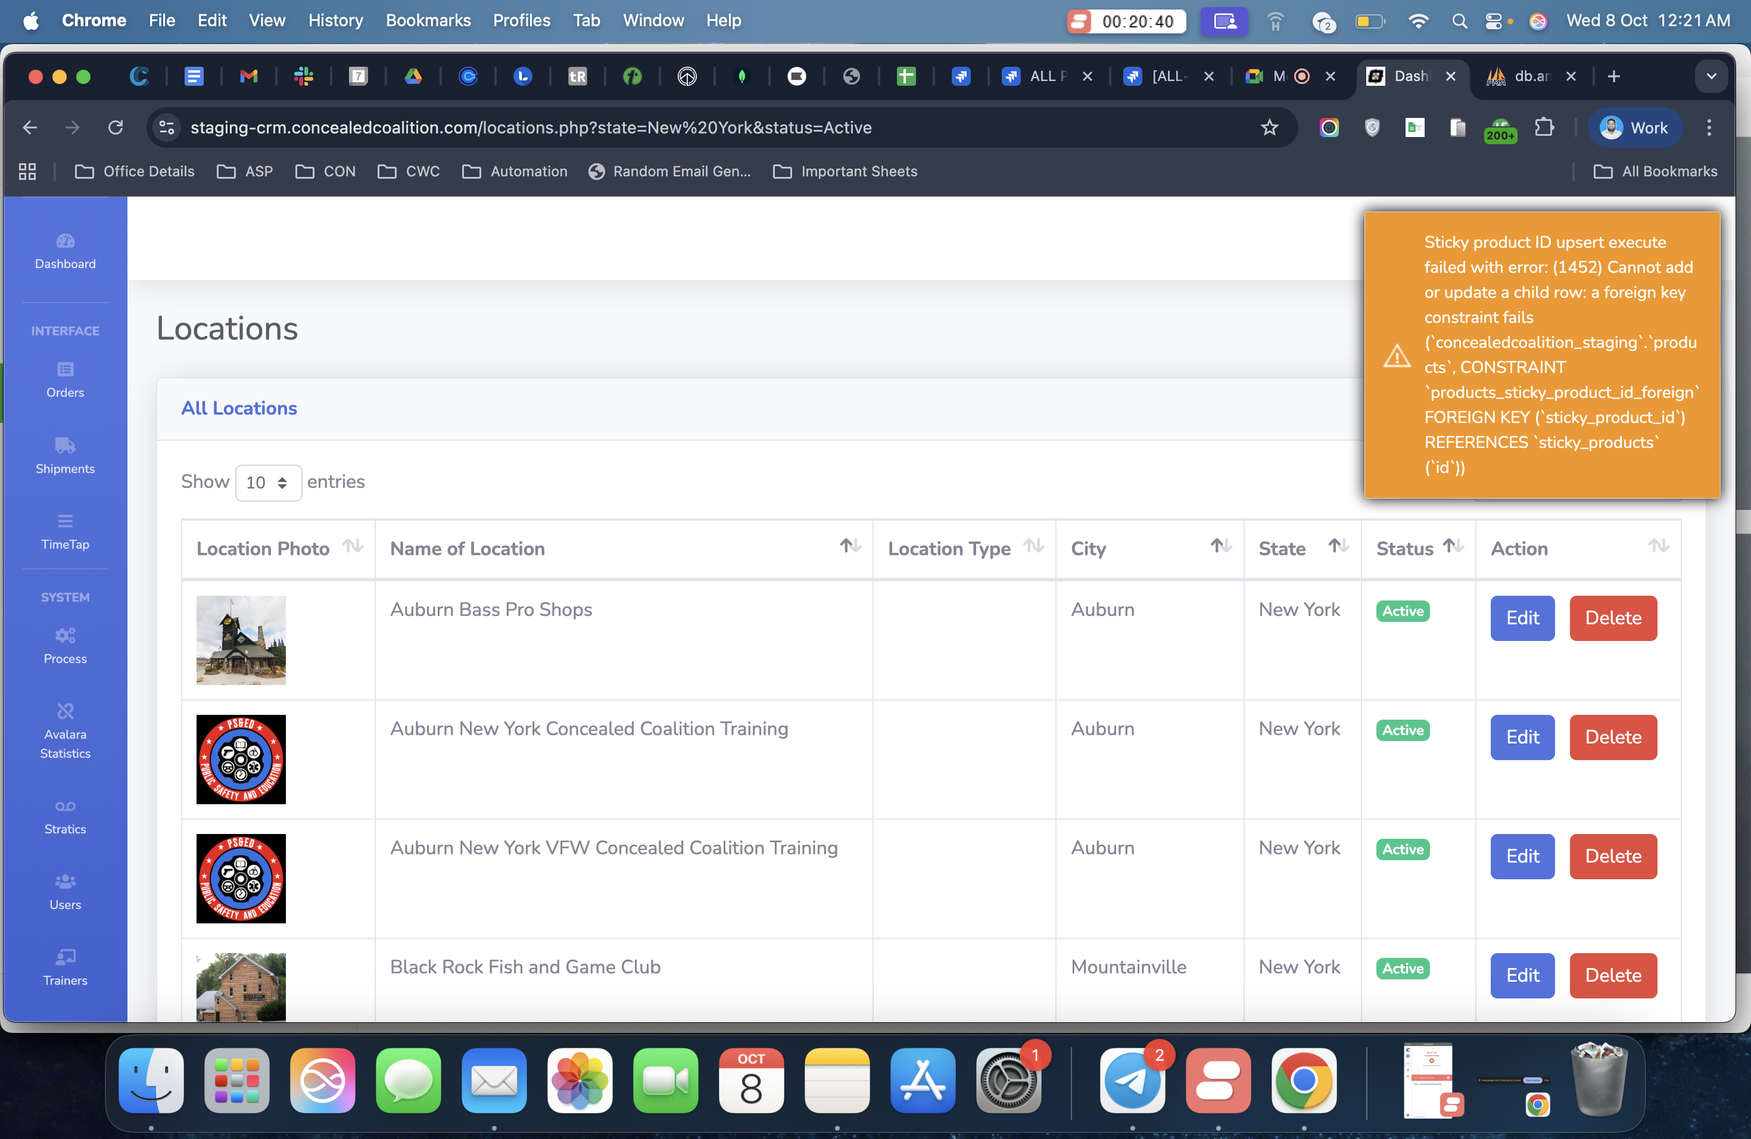The height and width of the screenshot is (1139, 1751).
Task: Open the Show entries count dropdown
Action: pyautogui.click(x=268, y=483)
